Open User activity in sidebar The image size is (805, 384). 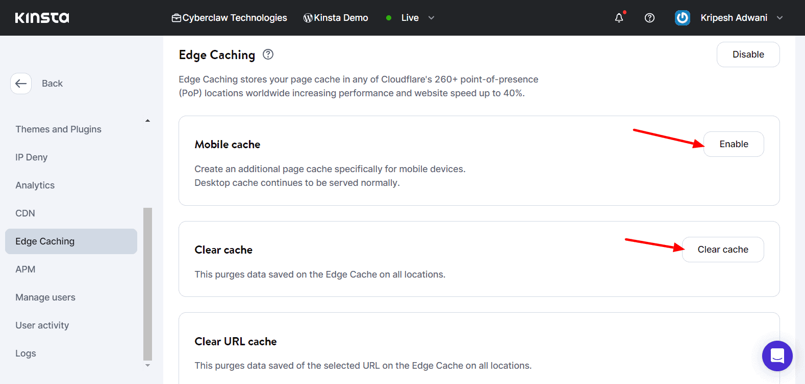click(42, 325)
